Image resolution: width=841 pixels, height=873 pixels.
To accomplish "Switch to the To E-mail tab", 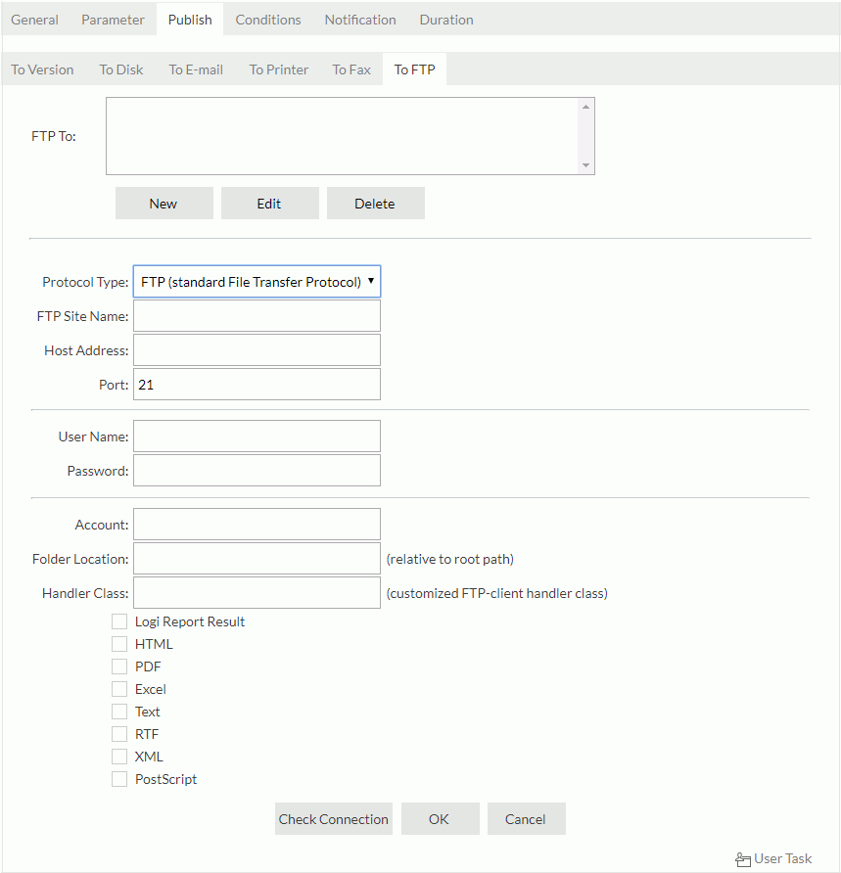I will 195,69.
